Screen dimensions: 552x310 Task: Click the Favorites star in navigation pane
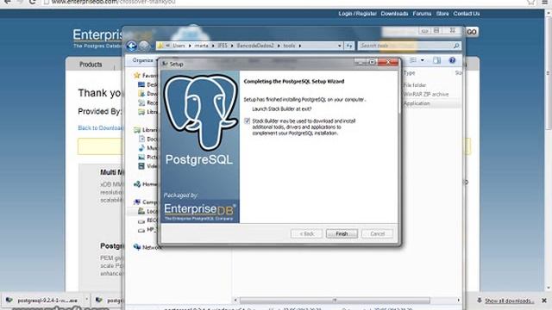pyautogui.click(x=137, y=75)
